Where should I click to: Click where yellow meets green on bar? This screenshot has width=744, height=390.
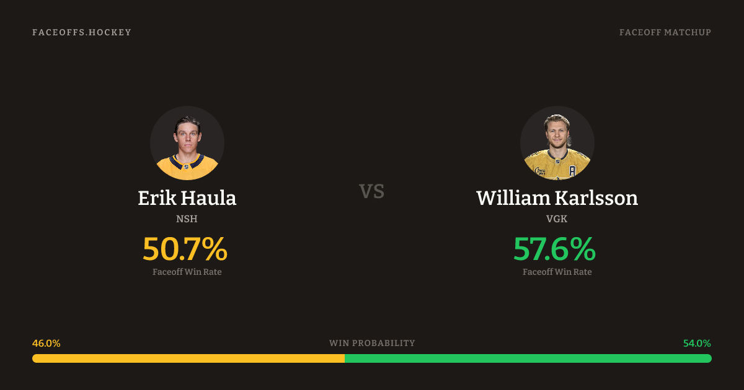pyautogui.click(x=345, y=358)
